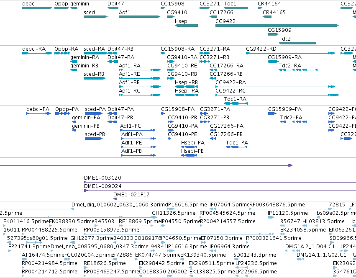This screenshot has height=278, width=356.
Task: Click the CG15909 gene label
Action: click(x=279, y=30)
